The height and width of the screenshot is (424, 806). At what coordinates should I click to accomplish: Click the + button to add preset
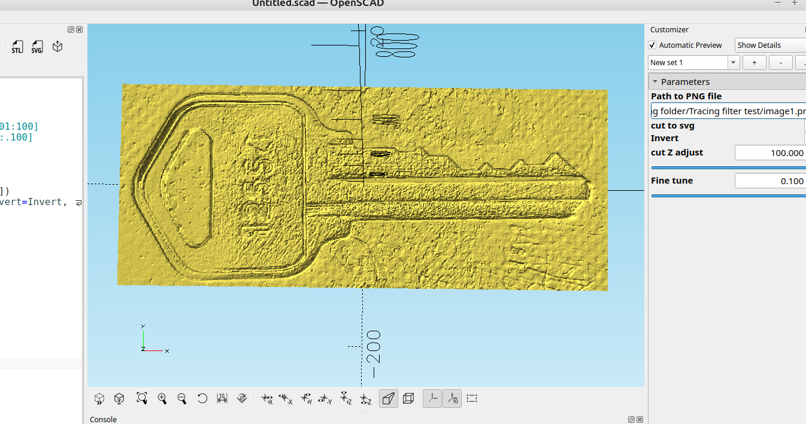(754, 63)
